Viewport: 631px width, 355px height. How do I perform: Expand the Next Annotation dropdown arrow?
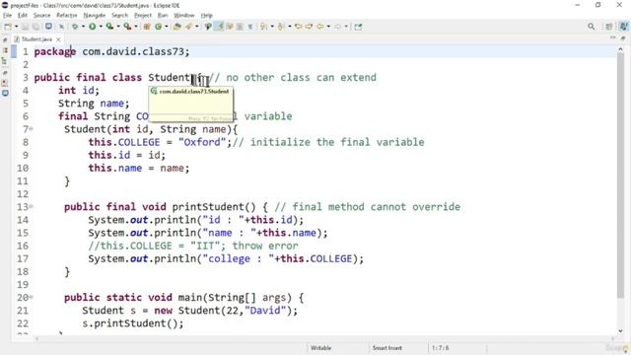tap(272, 27)
